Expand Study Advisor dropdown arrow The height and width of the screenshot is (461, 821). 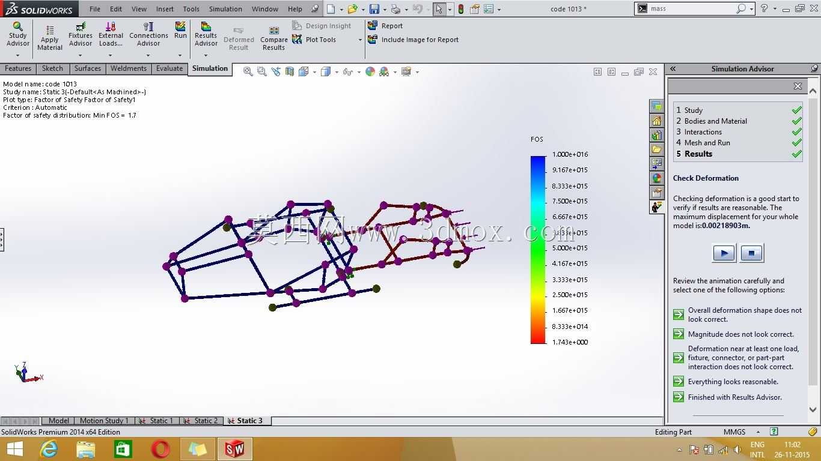coord(17,56)
